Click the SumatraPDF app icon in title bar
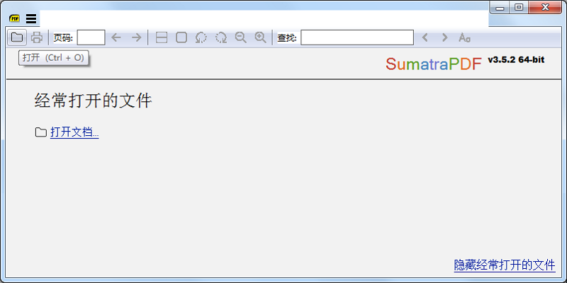Viewport: 567px width, 283px height. tap(15, 19)
